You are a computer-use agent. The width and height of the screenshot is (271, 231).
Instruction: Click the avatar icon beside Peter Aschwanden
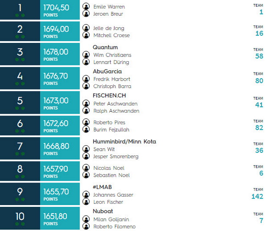[x=86, y=104]
